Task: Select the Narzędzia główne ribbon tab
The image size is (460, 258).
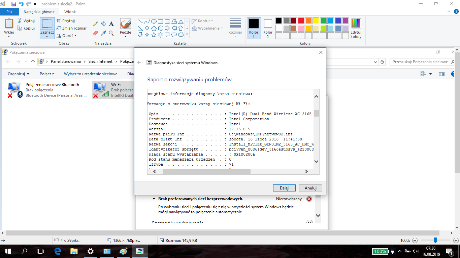Action: point(39,12)
